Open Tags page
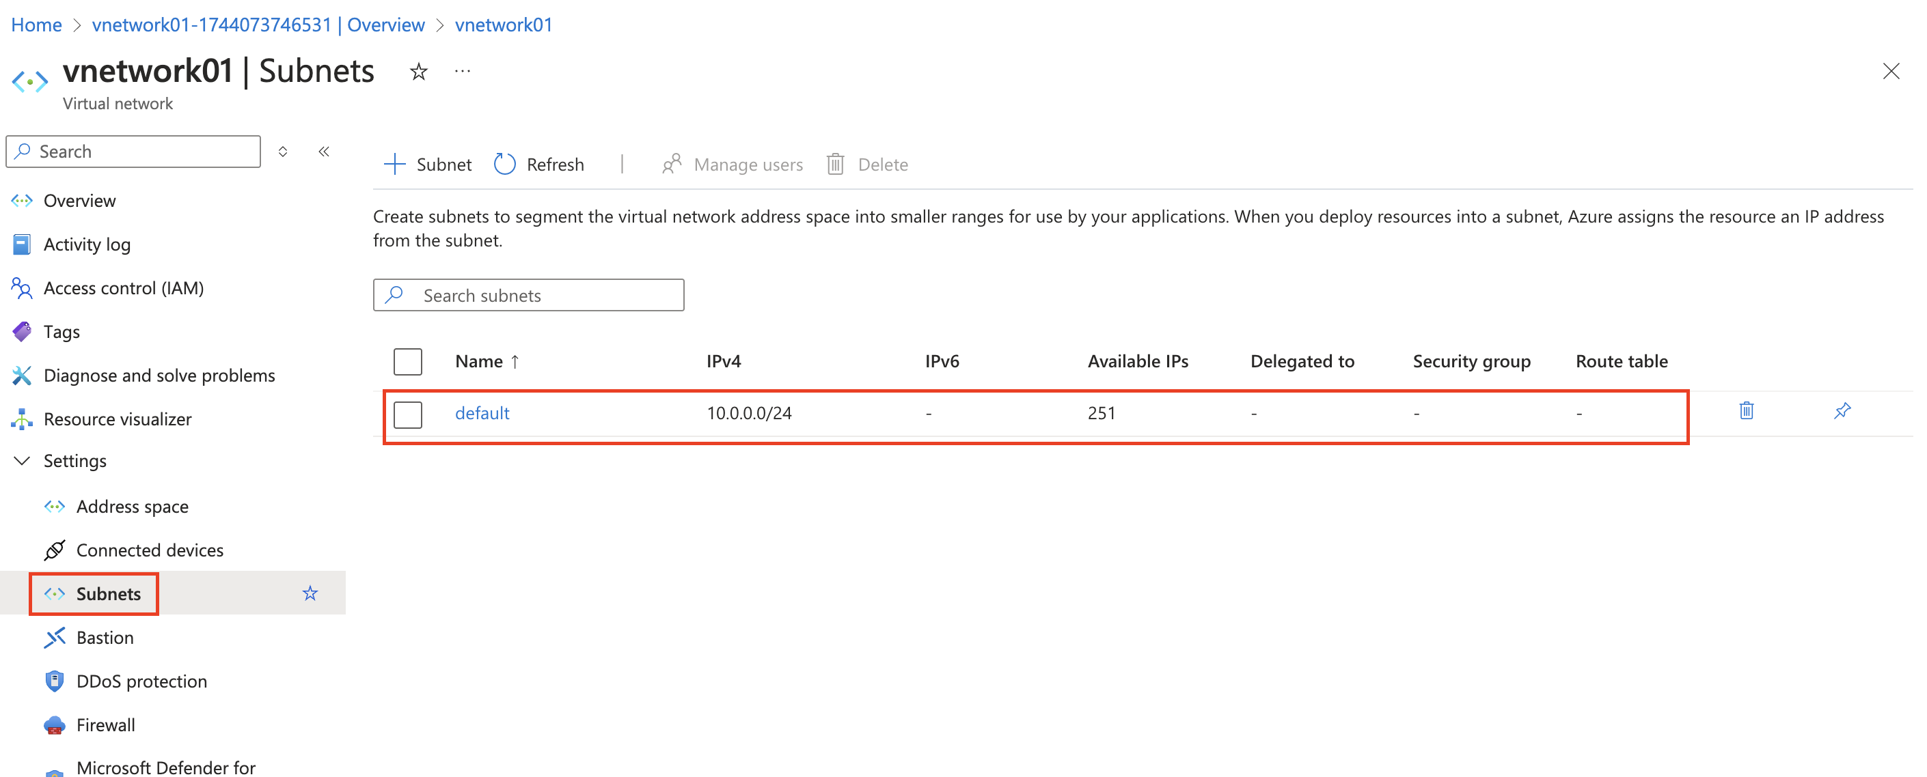 click(61, 332)
